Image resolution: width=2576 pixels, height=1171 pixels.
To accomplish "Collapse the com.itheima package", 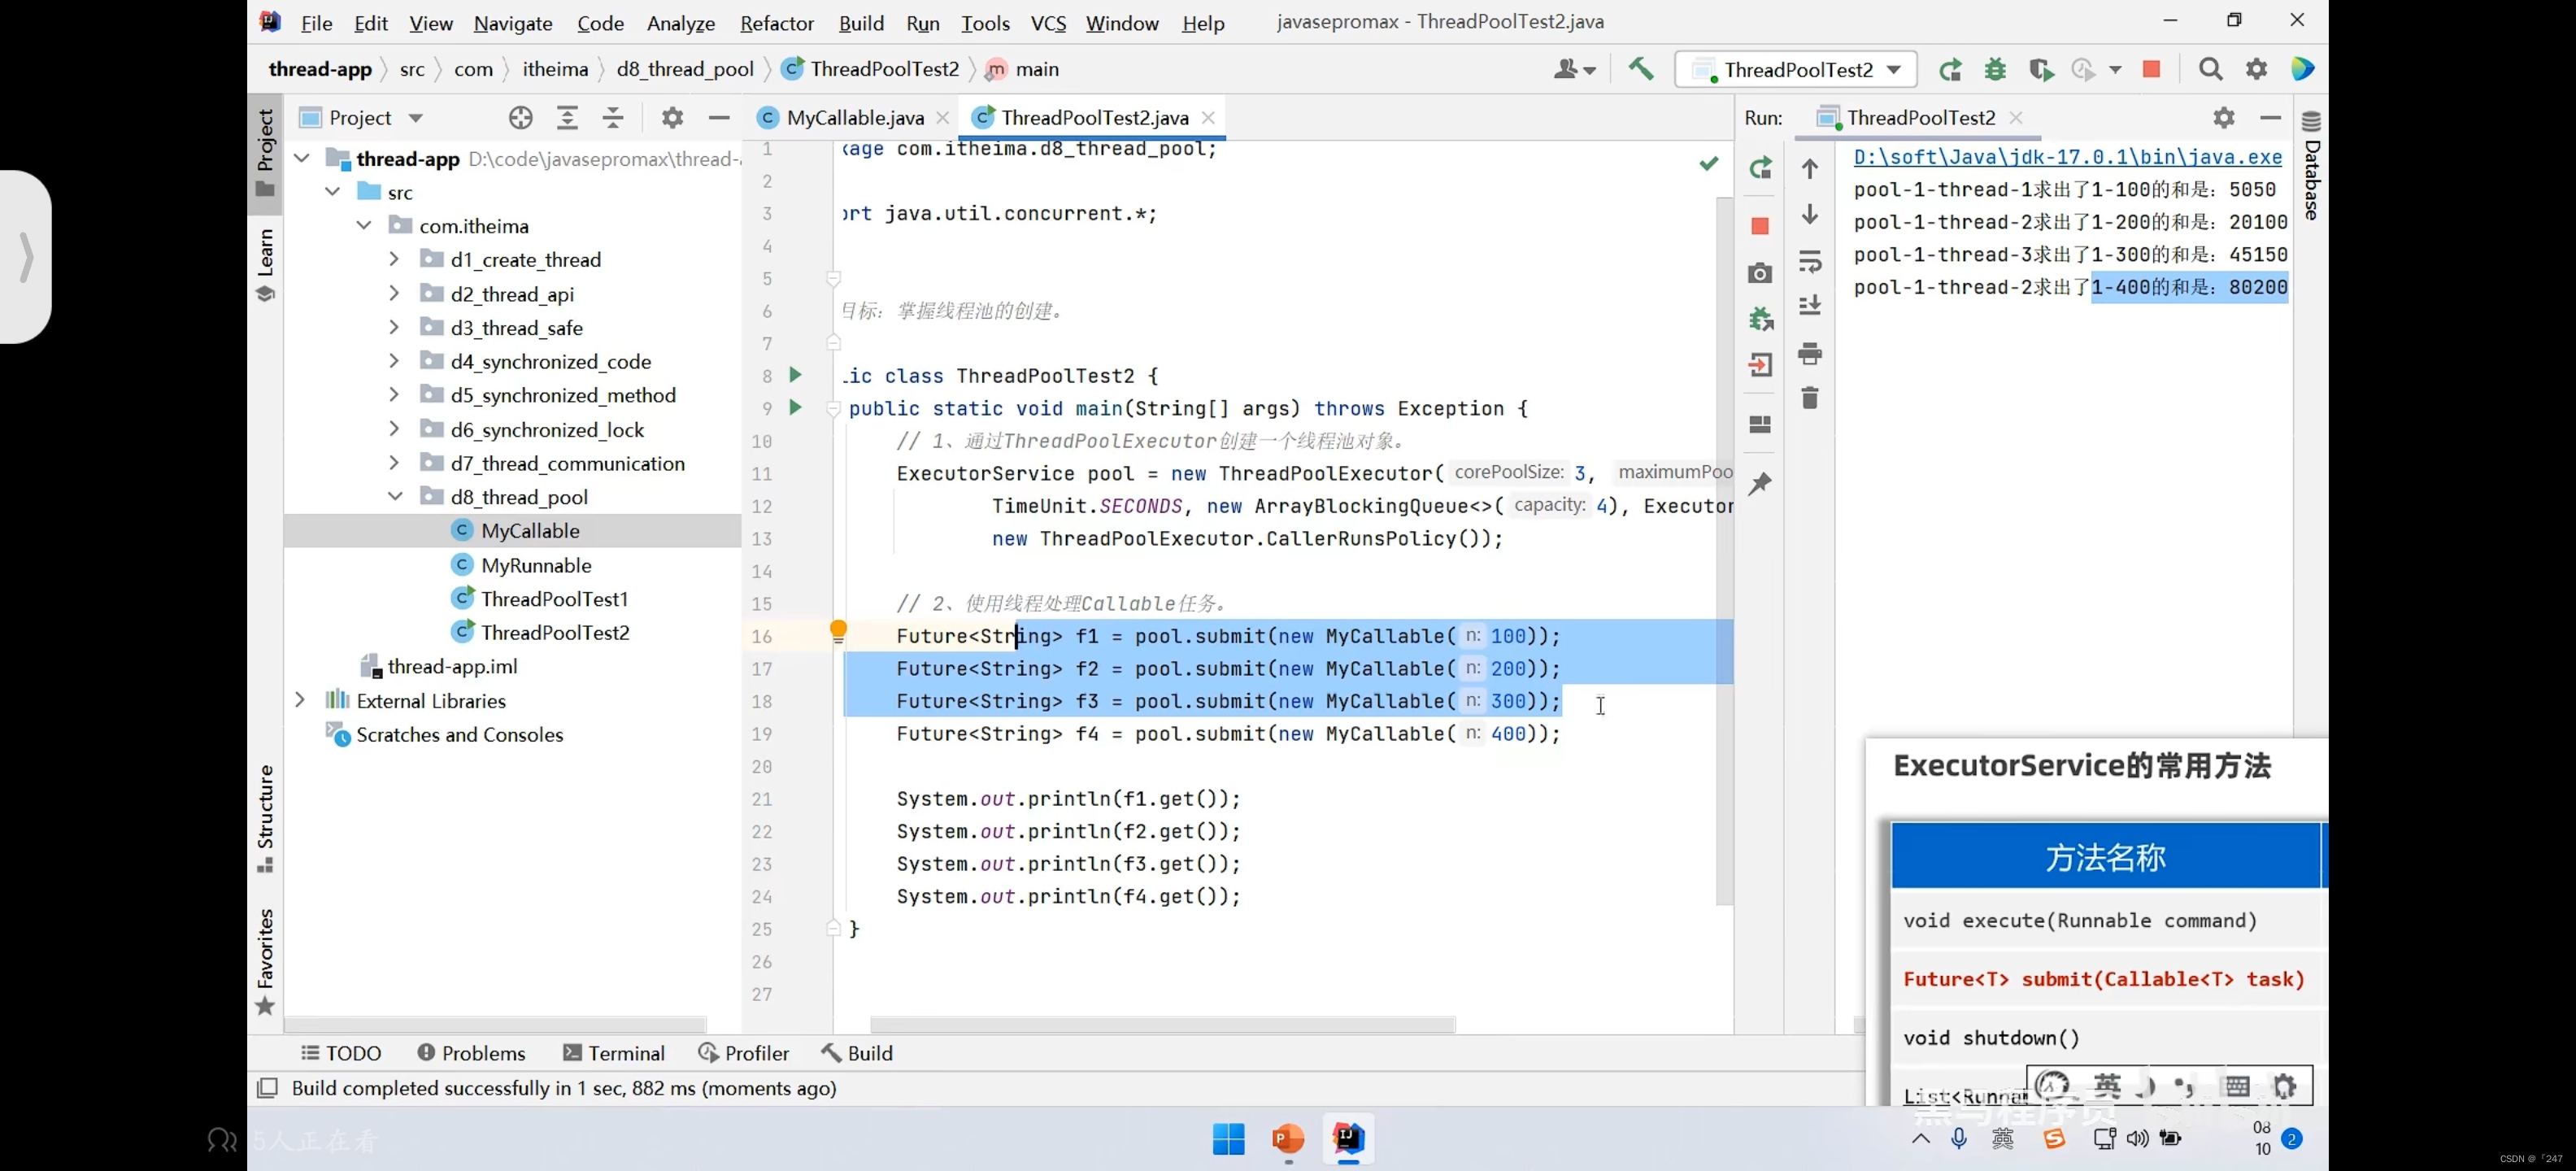I will (364, 226).
